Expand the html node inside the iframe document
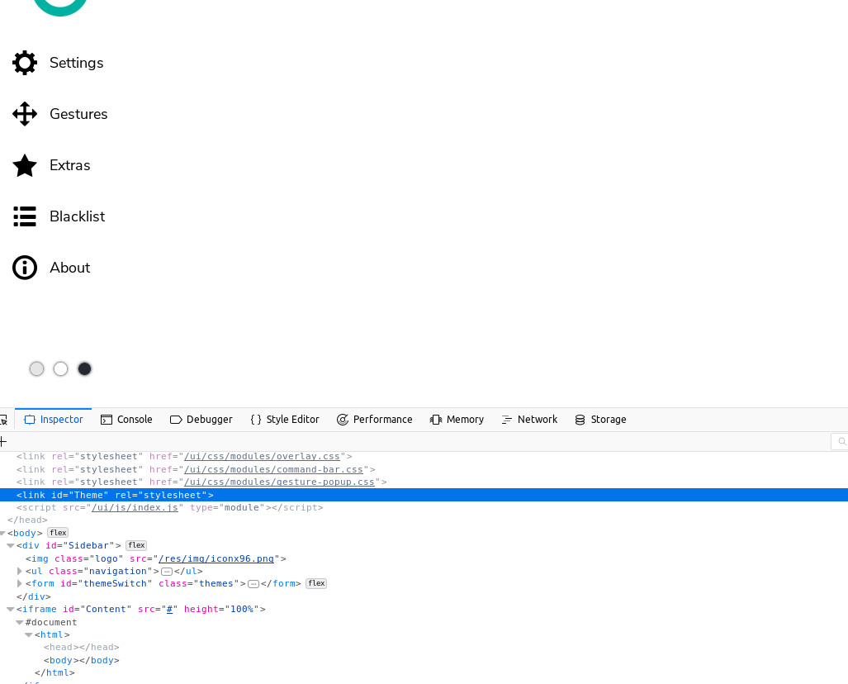The height and width of the screenshot is (684, 848). tap(29, 634)
